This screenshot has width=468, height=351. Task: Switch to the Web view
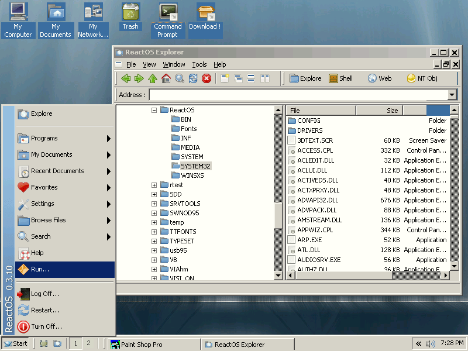tap(380, 78)
